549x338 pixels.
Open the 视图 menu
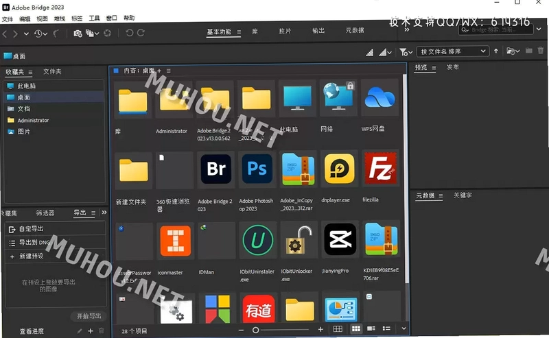click(x=42, y=19)
